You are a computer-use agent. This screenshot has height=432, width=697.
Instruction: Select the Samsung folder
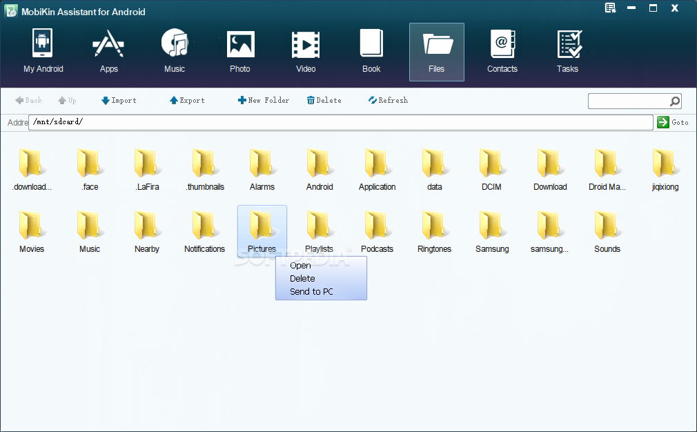(491, 232)
